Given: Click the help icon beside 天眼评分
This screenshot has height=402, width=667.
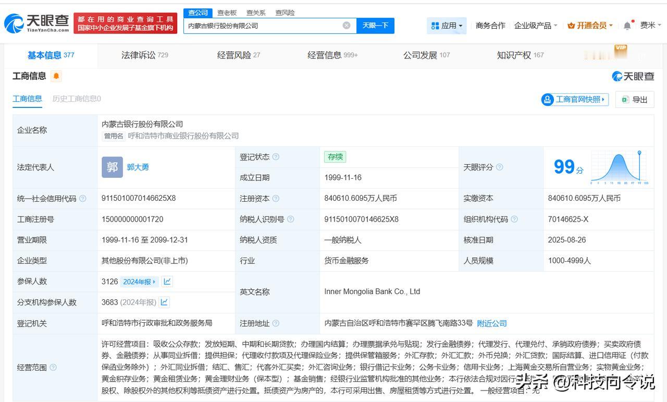Looking at the screenshot, I should [x=499, y=167].
